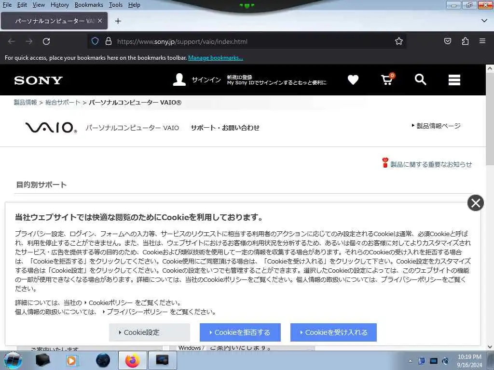Viewport: 494px width, 370px height.
Task: Open the extensions puzzle icon
Action: [x=465, y=41]
